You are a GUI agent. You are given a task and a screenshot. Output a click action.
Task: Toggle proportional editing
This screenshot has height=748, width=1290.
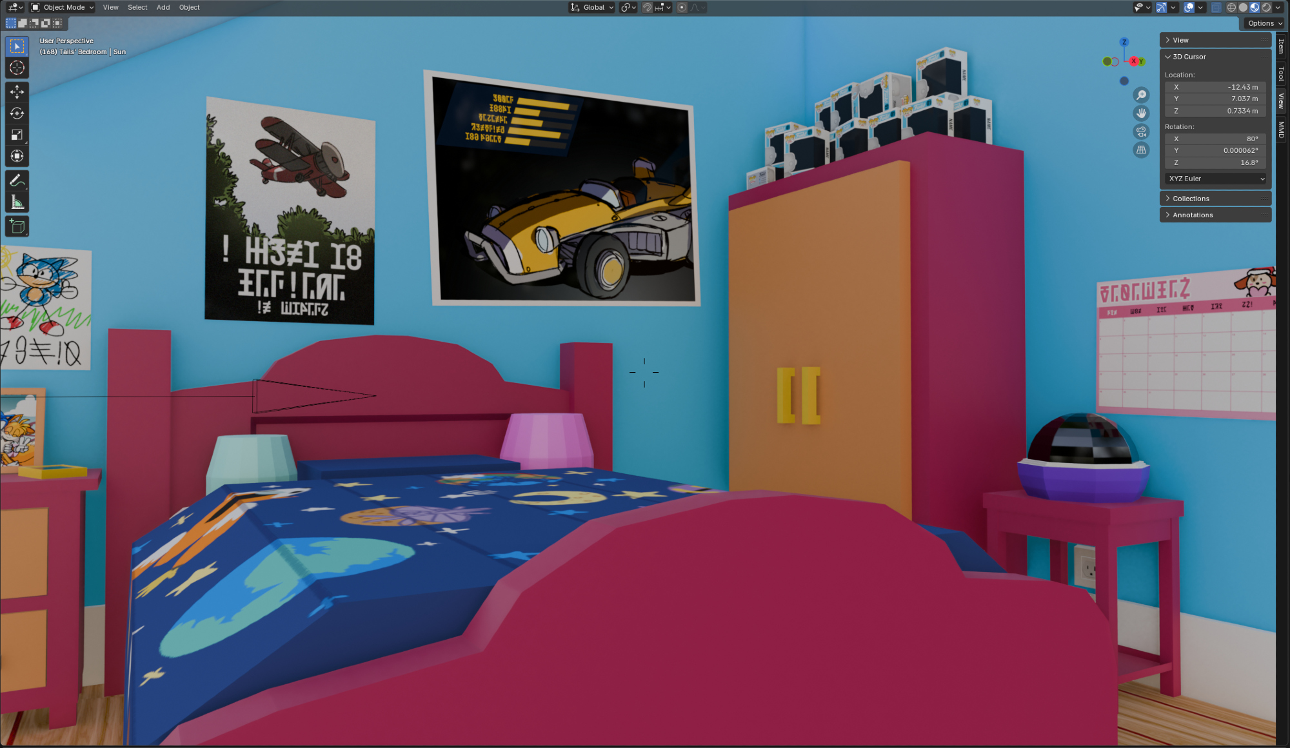(x=682, y=8)
